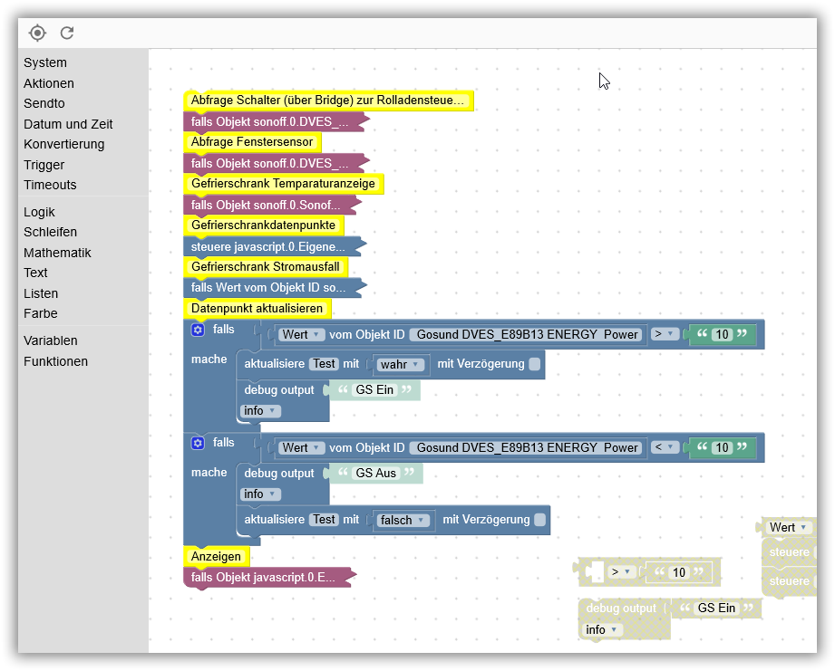Click the value 10 field in less-than comparison
This screenshot has height=671, width=835.
pyautogui.click(x=722, y=447)
